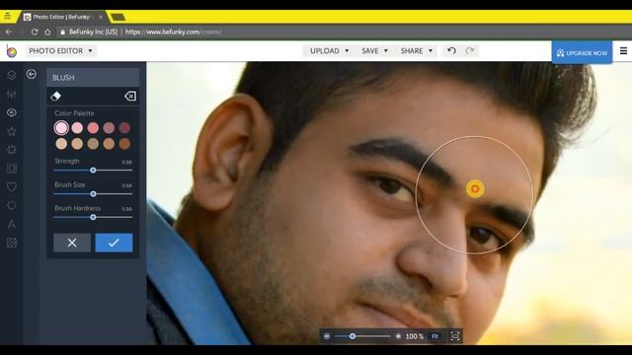Click the Fit button in zoom bar
632x355 pixels.
pos(434,336)
